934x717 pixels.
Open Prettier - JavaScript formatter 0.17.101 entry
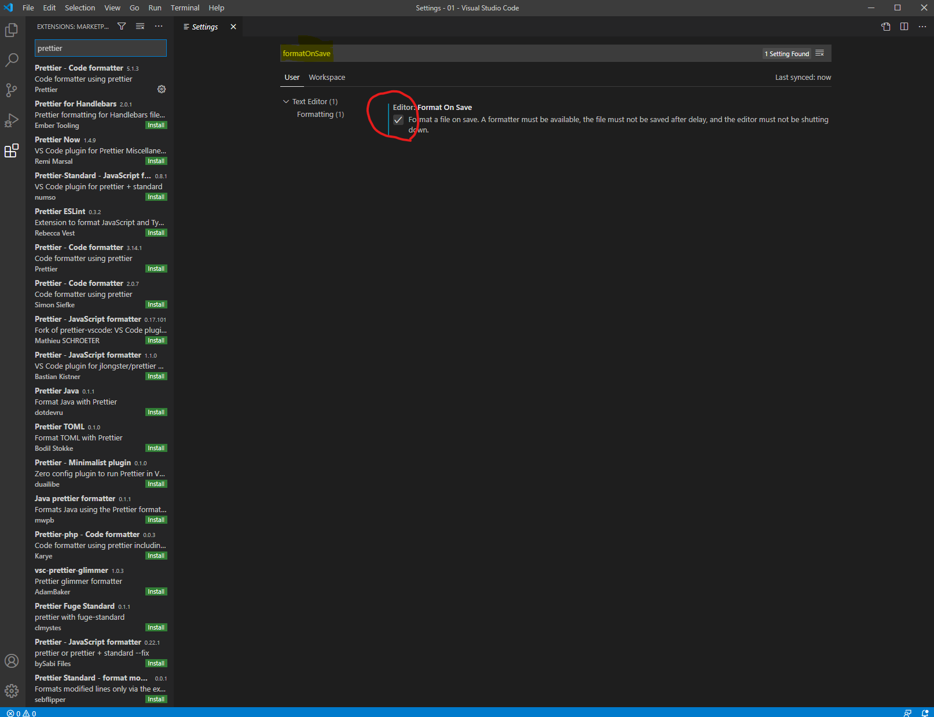tap(100, 330)
